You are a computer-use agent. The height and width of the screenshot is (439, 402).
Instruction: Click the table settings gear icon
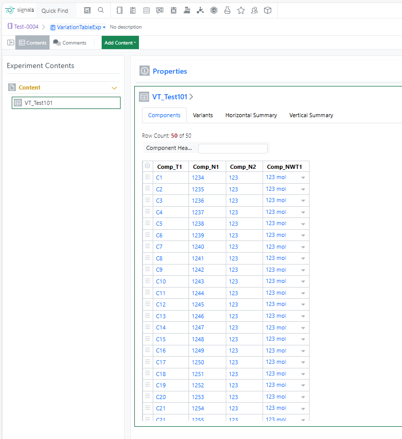[x=148, y=166]
